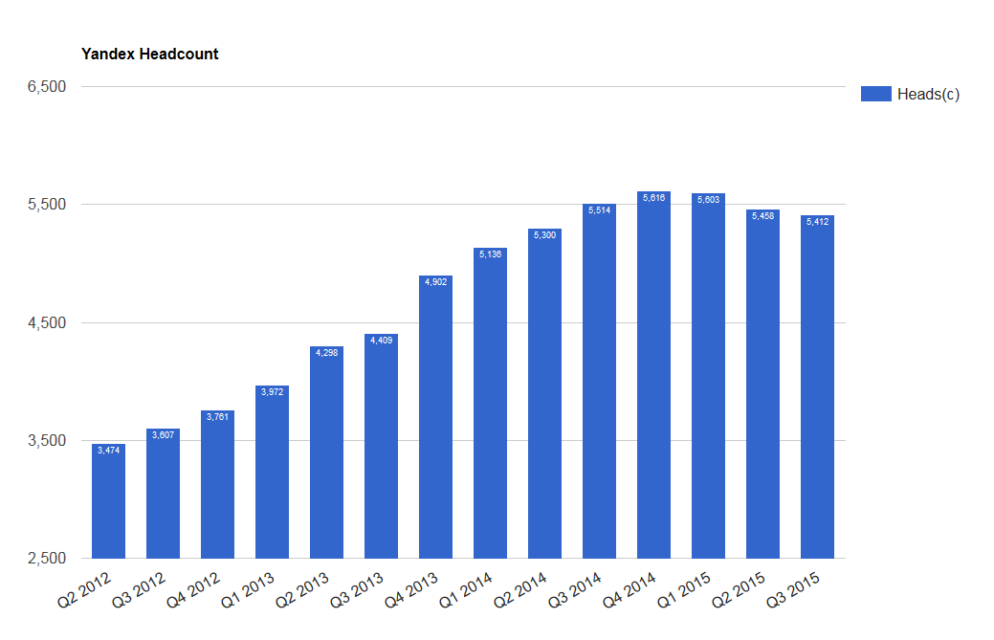
Task: Select the Q1 2013 bar labeled 3,972
Action: (x=272, y=472)
